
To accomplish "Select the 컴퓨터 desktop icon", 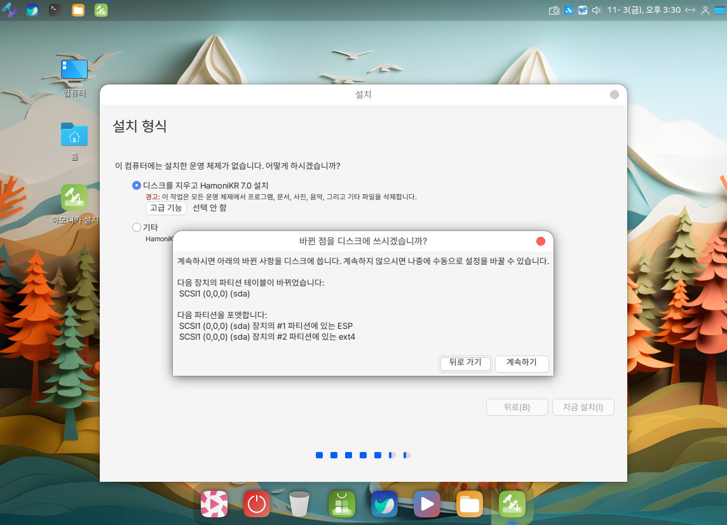I will tap(74, 78).
